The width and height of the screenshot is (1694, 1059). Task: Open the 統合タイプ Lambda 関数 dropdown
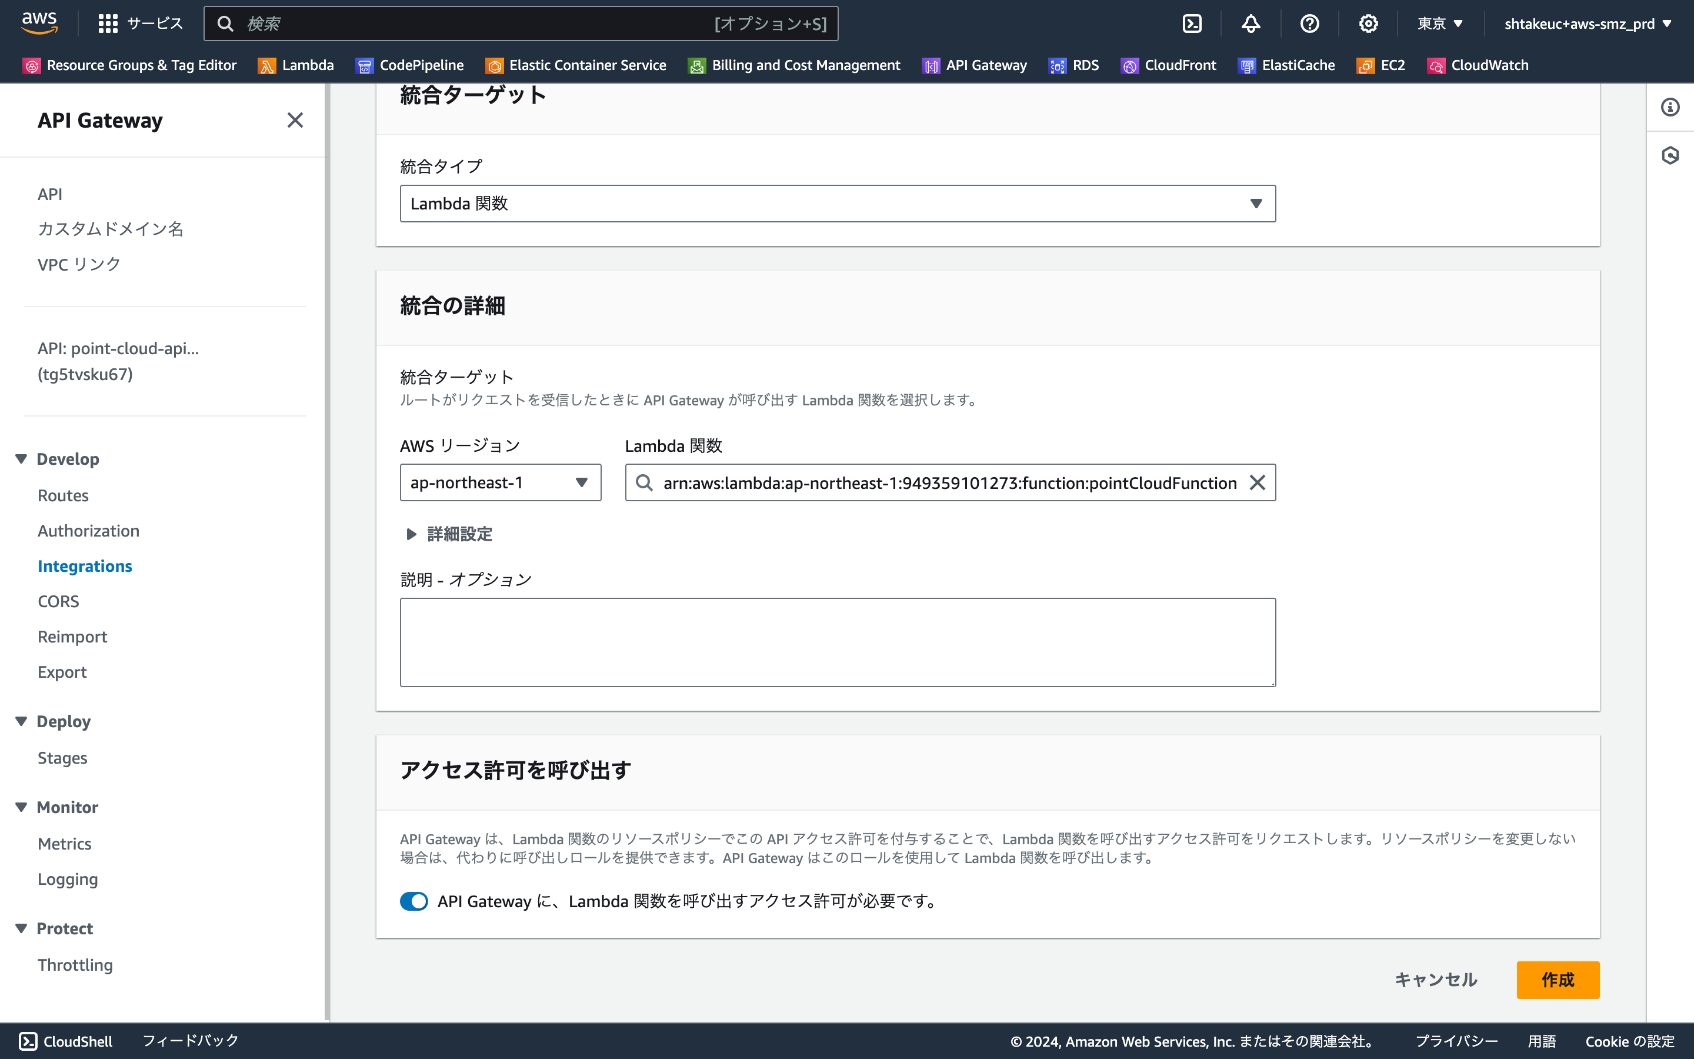pyautogui.click(x=837, y=204)
